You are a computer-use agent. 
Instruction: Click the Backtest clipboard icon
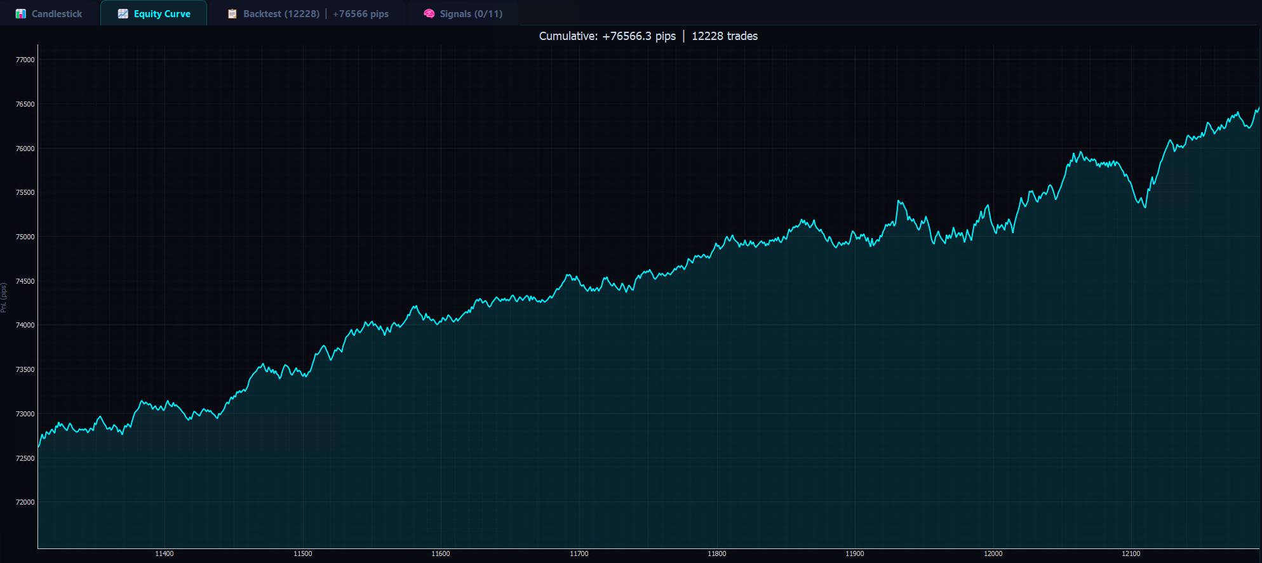click(x=232, y=13)
